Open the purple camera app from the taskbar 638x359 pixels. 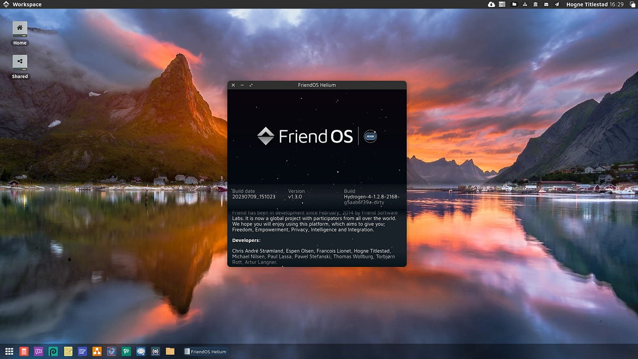pyautogui.click(x=38, y=352)
